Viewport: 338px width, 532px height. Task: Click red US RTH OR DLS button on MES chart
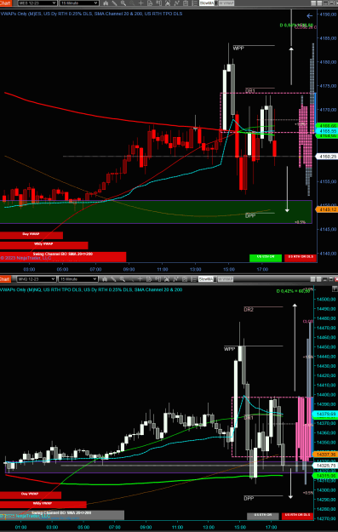point(301,258)
